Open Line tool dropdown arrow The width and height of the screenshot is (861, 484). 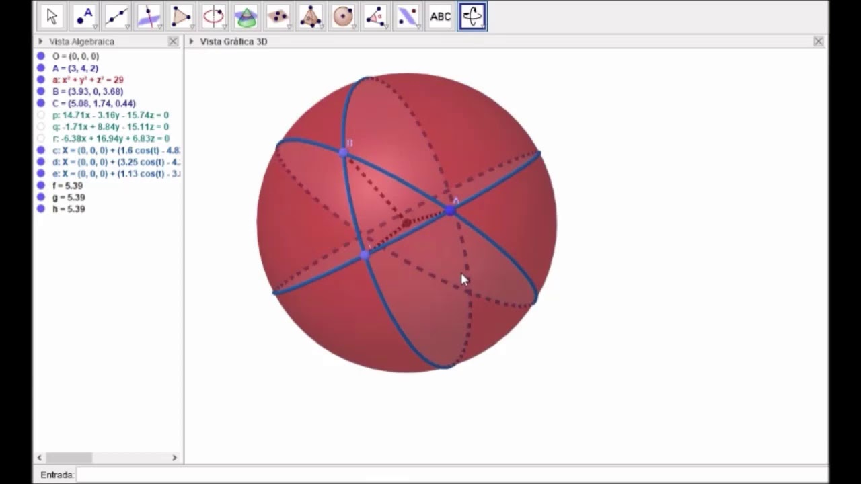point(127,28)
